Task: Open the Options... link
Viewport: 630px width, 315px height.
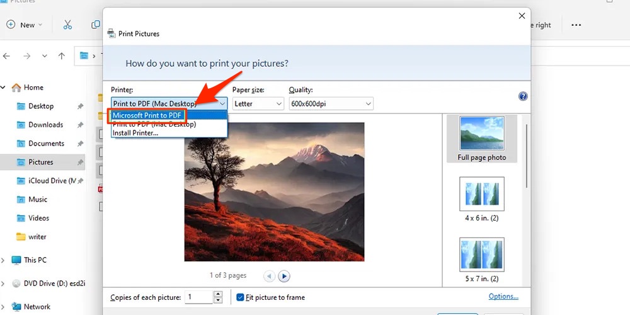Action: point(503,297)
